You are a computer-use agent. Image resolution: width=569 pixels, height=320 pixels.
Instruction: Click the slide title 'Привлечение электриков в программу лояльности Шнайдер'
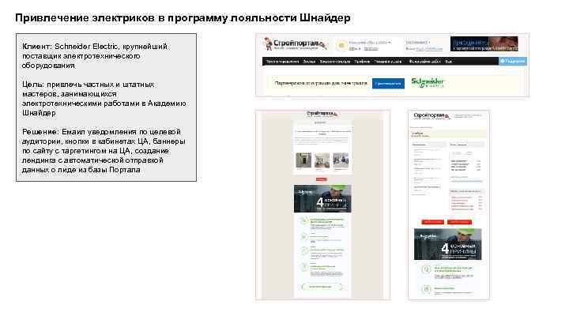[183, 17]
